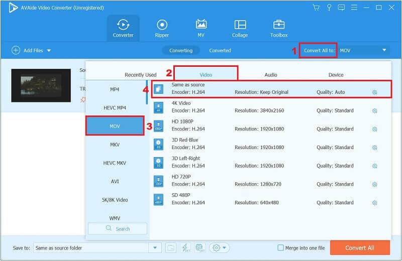This screenshot has height=261, width=402.
Task: Expand the Add Files dropdown arrow
Action: click(x=49, y=51)
